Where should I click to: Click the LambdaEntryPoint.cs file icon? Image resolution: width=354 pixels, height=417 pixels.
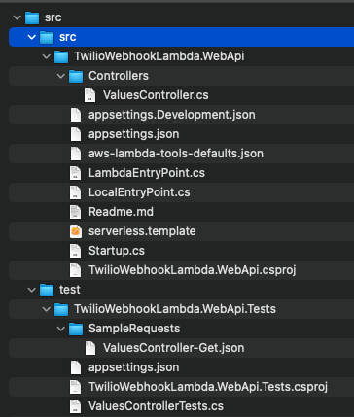point(76,173)
